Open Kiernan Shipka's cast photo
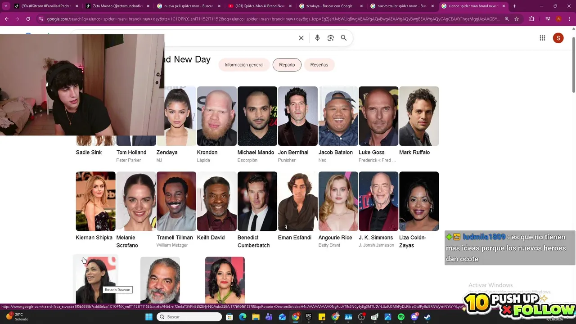 click(95, 201)
